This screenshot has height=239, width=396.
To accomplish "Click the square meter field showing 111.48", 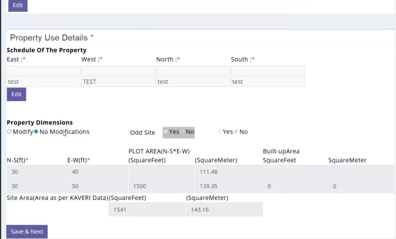I will [228, 172].
